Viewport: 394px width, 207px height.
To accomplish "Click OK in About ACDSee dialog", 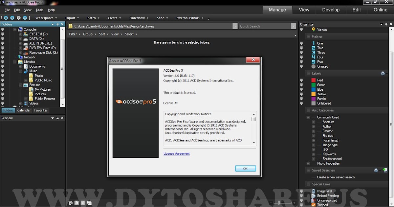I will [245, 168].
